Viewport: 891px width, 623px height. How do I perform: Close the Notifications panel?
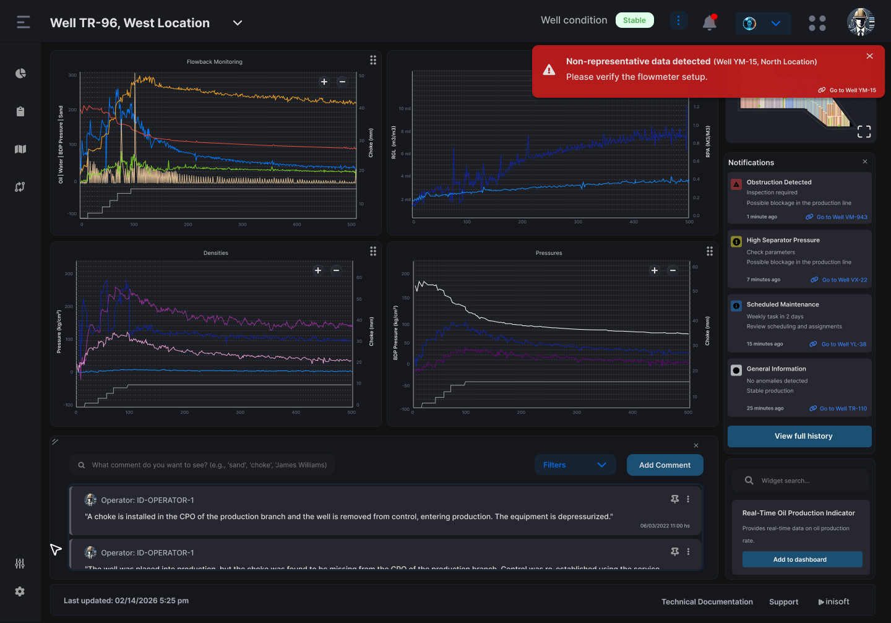point(865,161)
